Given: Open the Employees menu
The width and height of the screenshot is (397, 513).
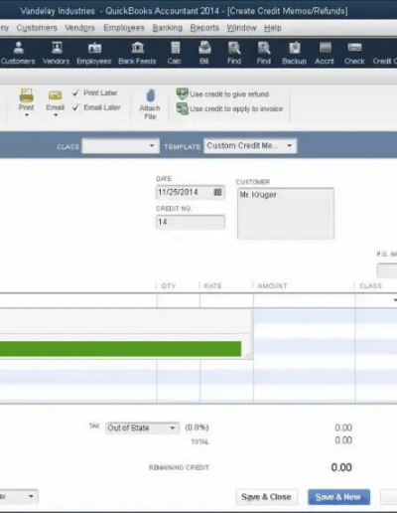Looking at the screenshot, I should [x=124, y=28].
